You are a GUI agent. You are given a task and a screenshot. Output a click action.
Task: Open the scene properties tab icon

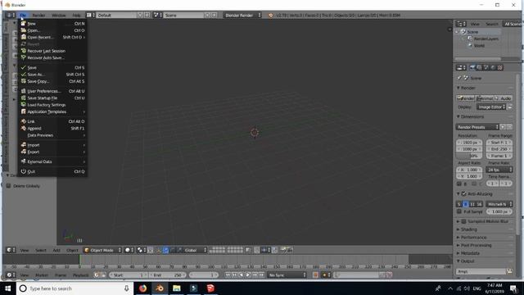(x=486, y=67)
